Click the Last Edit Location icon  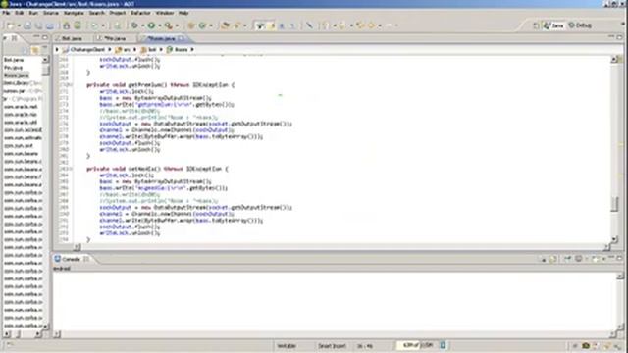pos(359,25)
